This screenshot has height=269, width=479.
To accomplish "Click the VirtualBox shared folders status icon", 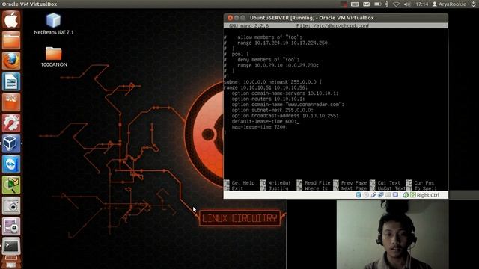I will click(x=388, y=195).
